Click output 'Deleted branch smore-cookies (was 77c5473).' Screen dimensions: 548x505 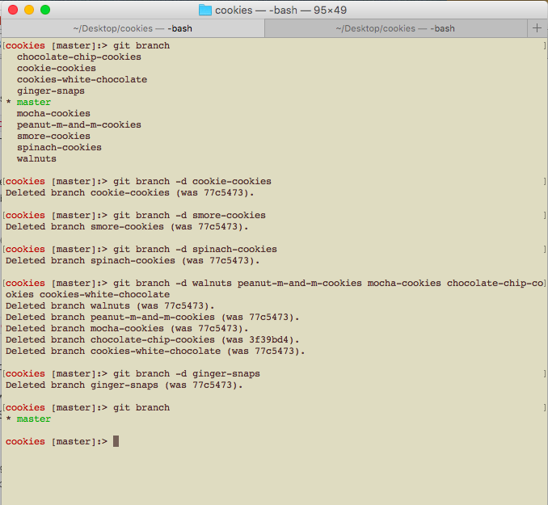point(127,226)
